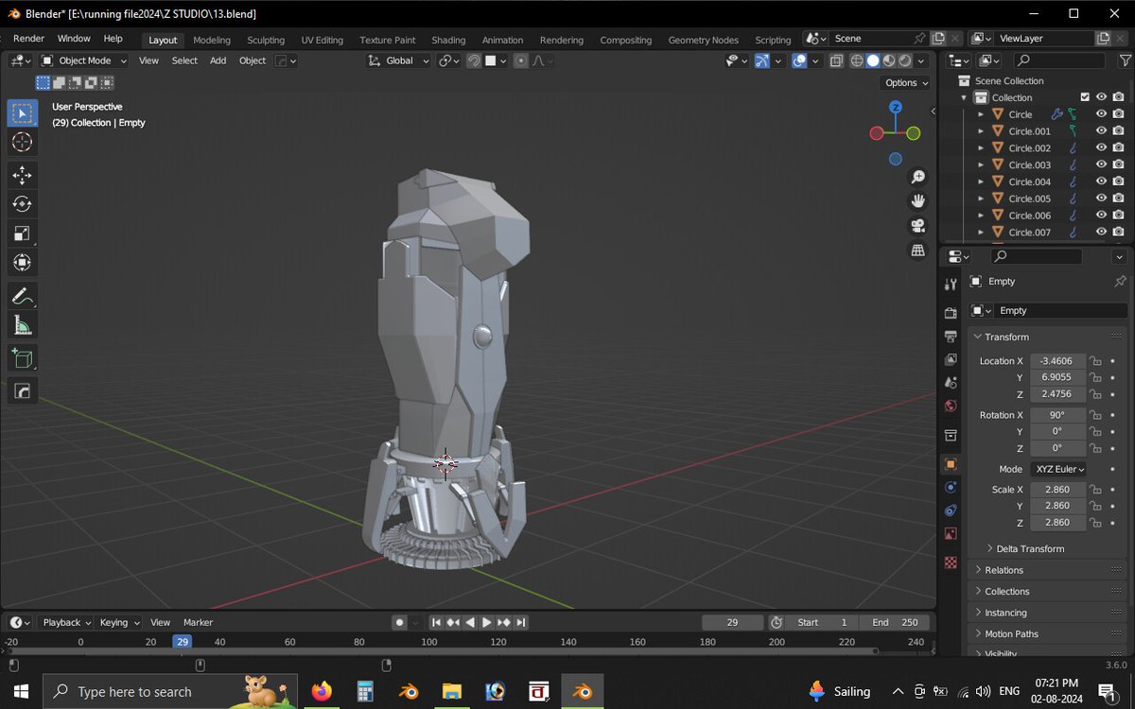Open the Render properties tab
Image resolution: width=1135 pixels, height=709 pixels.
[951, 313]
